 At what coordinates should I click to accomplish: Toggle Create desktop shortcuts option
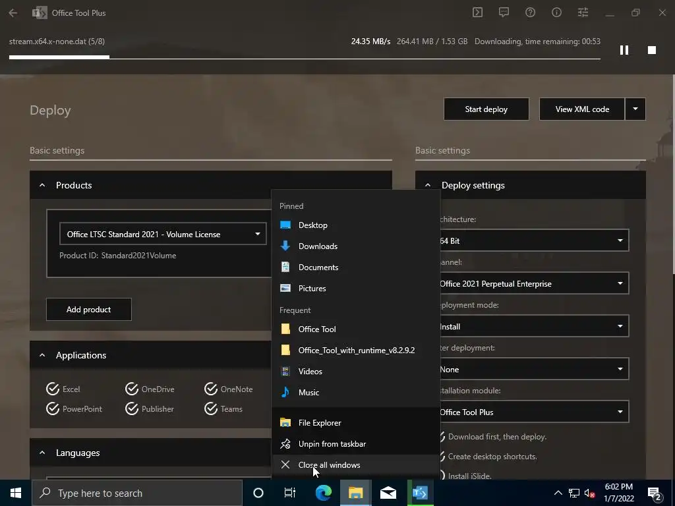point(488,457)
